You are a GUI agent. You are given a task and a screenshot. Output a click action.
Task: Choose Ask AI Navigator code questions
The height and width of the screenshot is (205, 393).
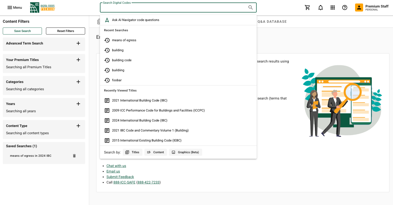178,20
